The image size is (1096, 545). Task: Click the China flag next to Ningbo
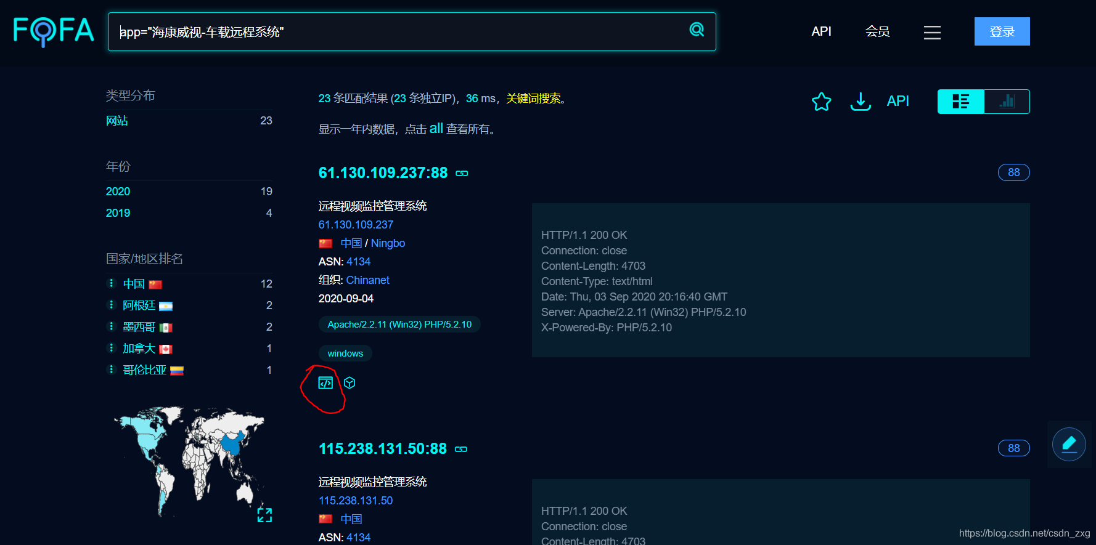pyautogui.click(x=325, y=244)
